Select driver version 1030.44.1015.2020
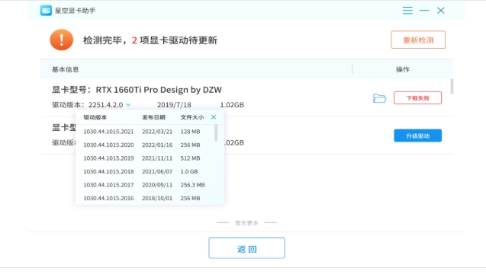 [x=108, y=145]
